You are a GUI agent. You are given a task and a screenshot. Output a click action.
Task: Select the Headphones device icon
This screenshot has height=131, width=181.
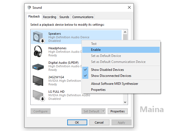click(38, 51)
